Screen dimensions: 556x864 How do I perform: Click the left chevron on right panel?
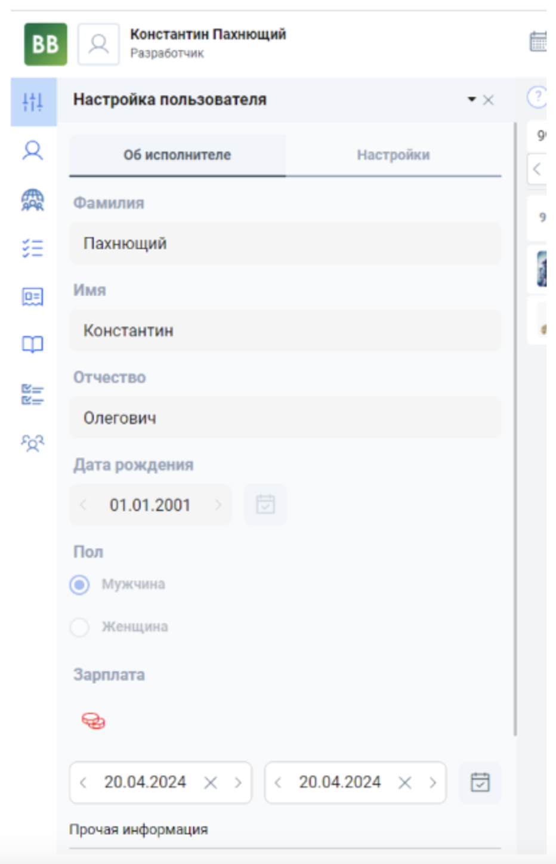pos(537,169)
